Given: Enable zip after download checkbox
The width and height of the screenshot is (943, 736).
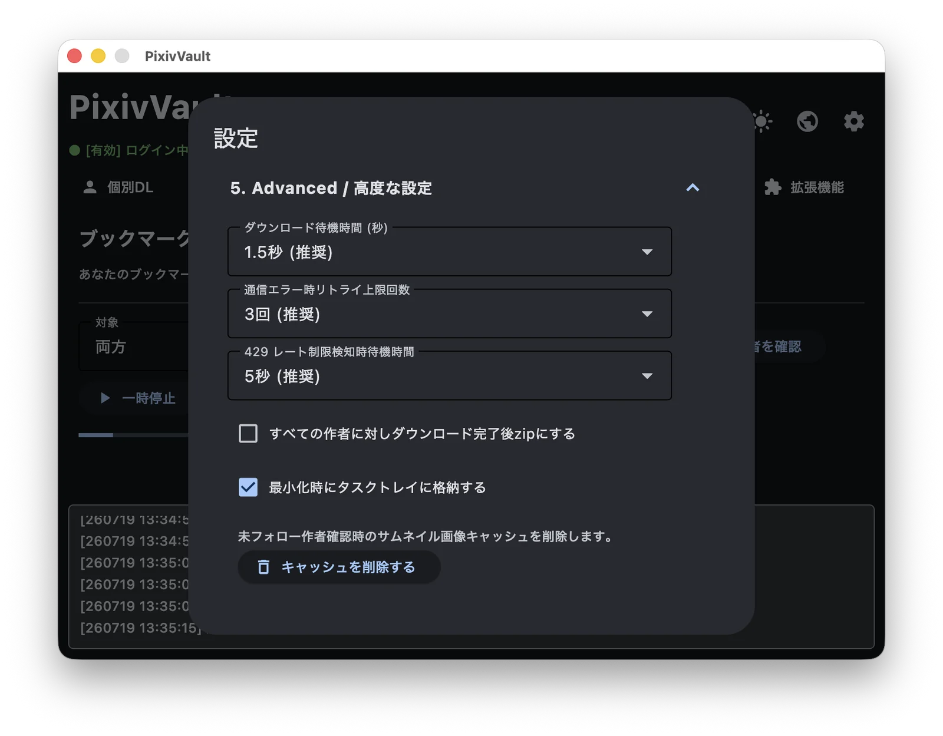Looking at the screenshot, I should [248, 434].
